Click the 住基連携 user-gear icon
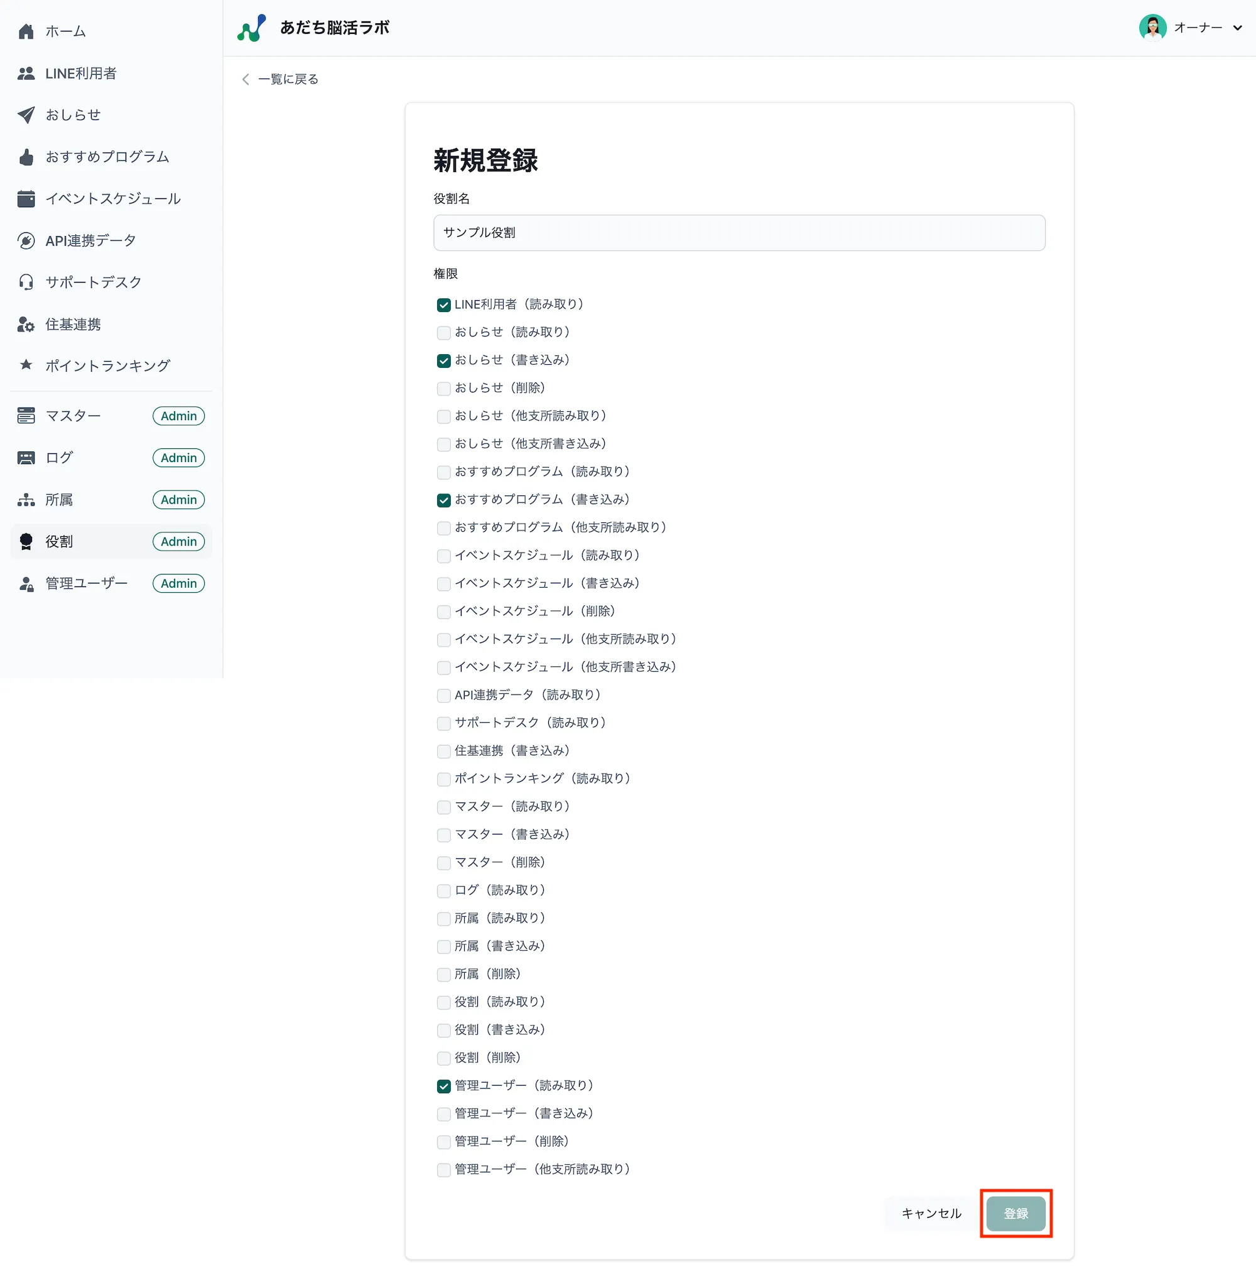 (x=26, y=325)
